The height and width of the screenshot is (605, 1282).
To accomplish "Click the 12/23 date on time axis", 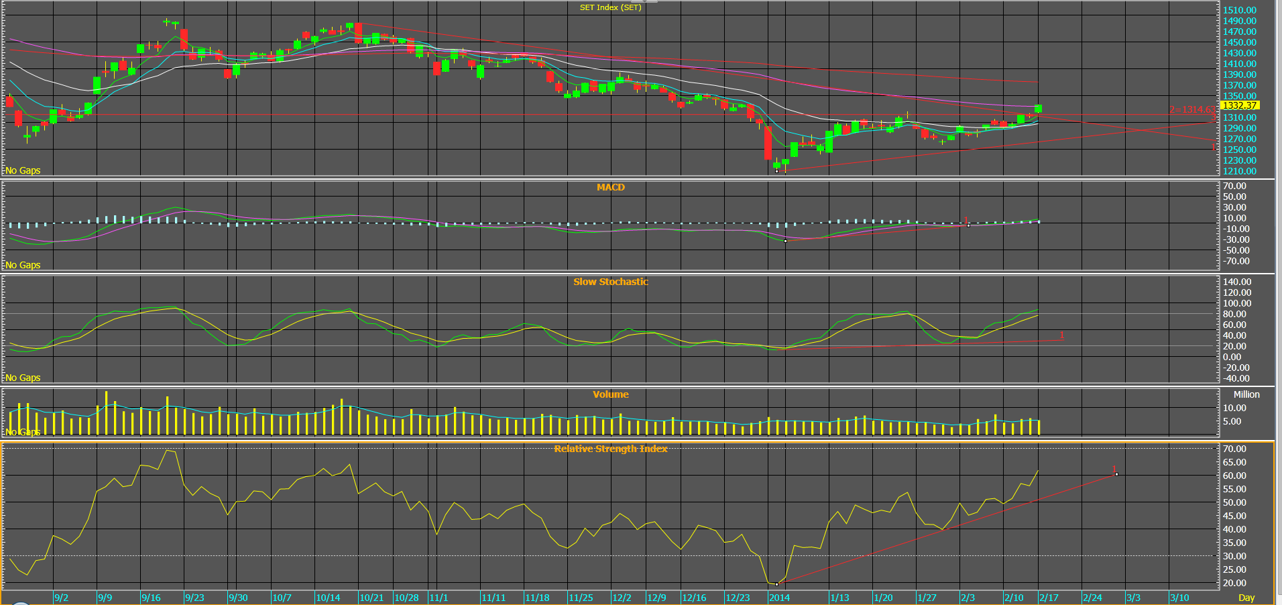I will (x=738, y=598).
